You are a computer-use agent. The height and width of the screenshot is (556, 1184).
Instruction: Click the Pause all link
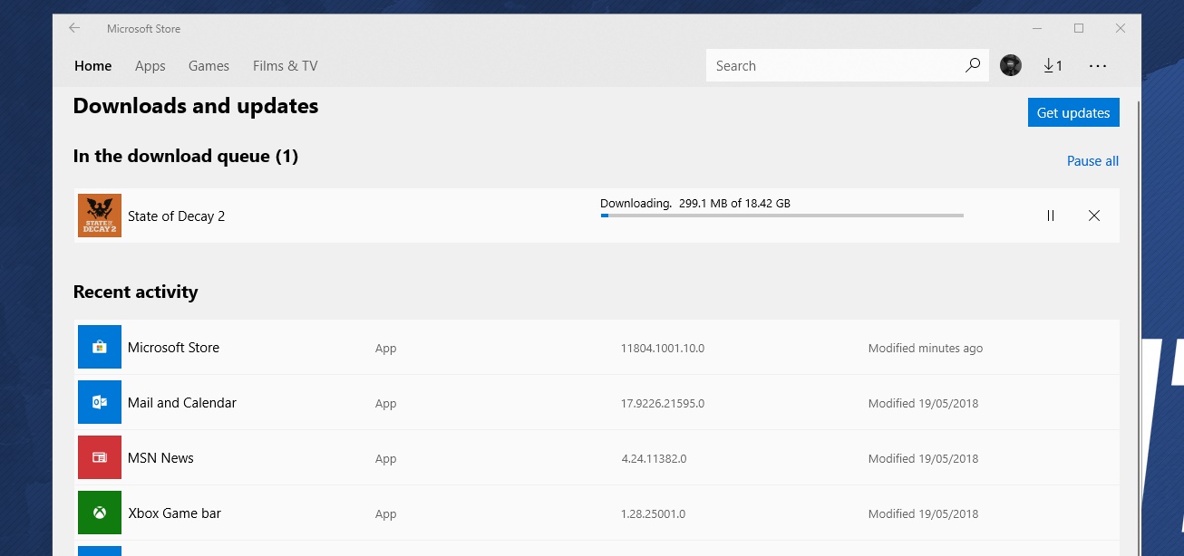(1092, 161)
